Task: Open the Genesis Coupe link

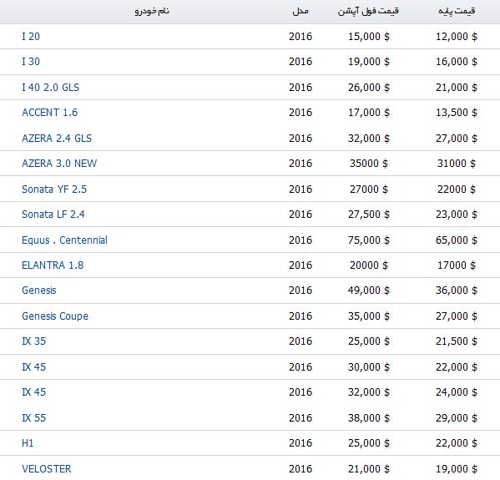Action: point(55,316)
